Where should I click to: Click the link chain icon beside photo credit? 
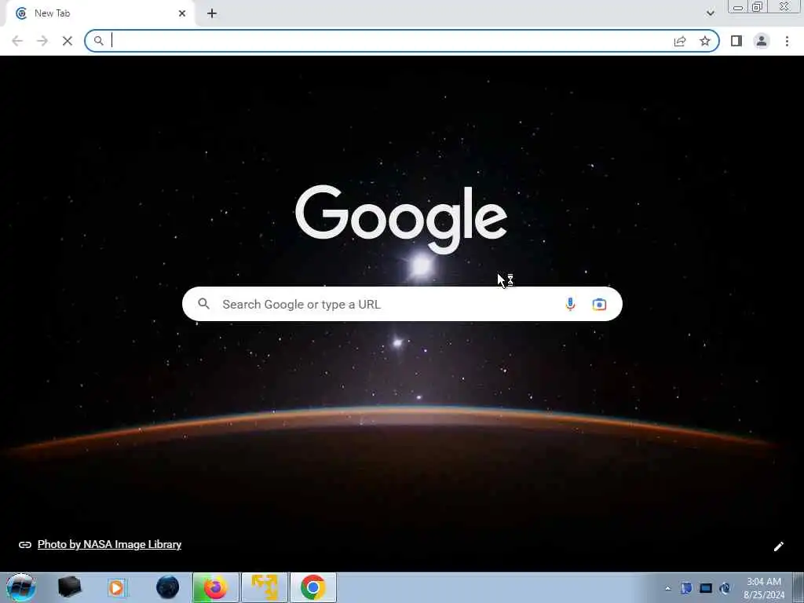tap(24, 545)
